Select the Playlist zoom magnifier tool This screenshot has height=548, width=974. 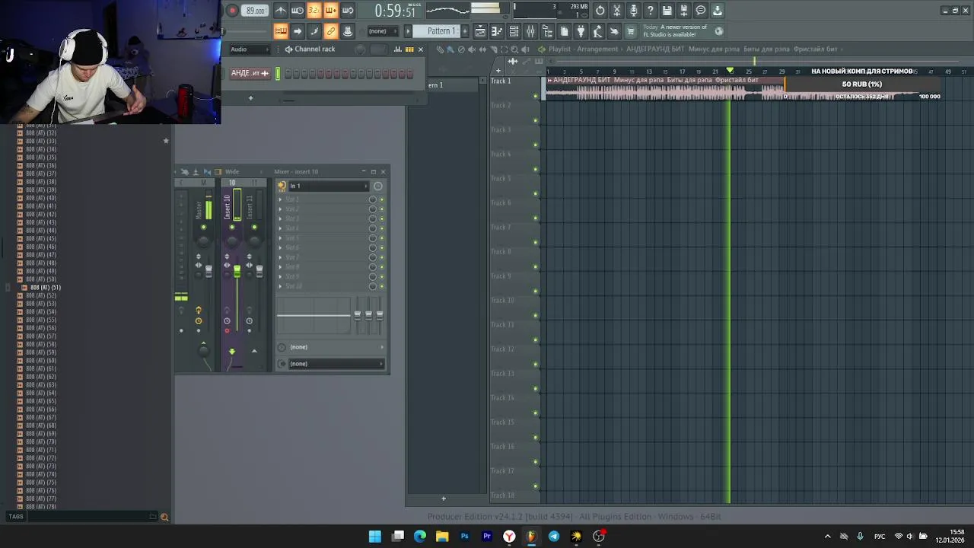(514, 49)
